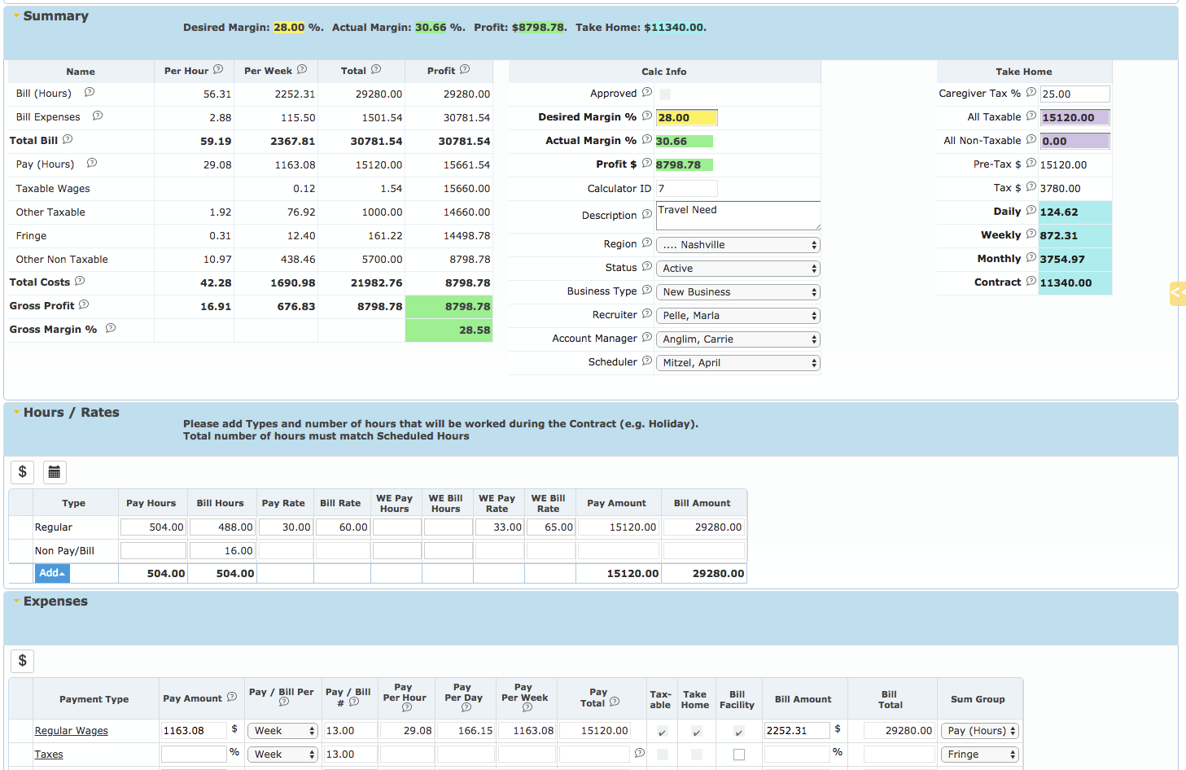Open the help icon beside Take Home Contract
This screenshot has width=1186, height=770.
(1031, 282)
